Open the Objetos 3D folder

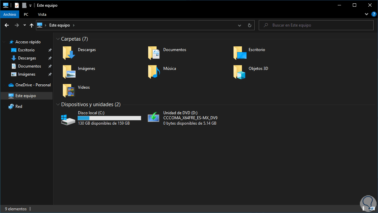point(240,72)
